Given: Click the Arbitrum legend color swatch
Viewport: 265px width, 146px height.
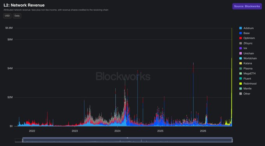Looking at the screenshot, I should click(240, 28).
